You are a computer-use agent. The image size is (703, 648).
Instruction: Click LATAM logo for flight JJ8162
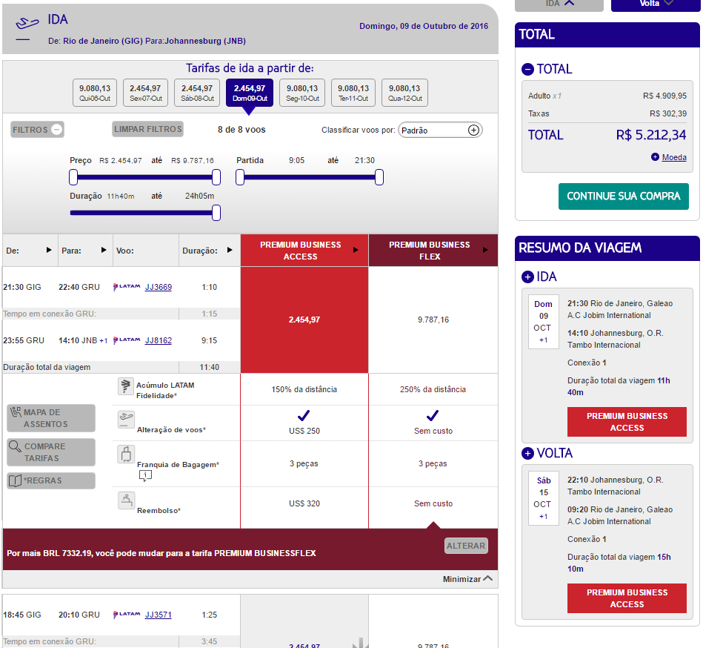click(127, 340)
